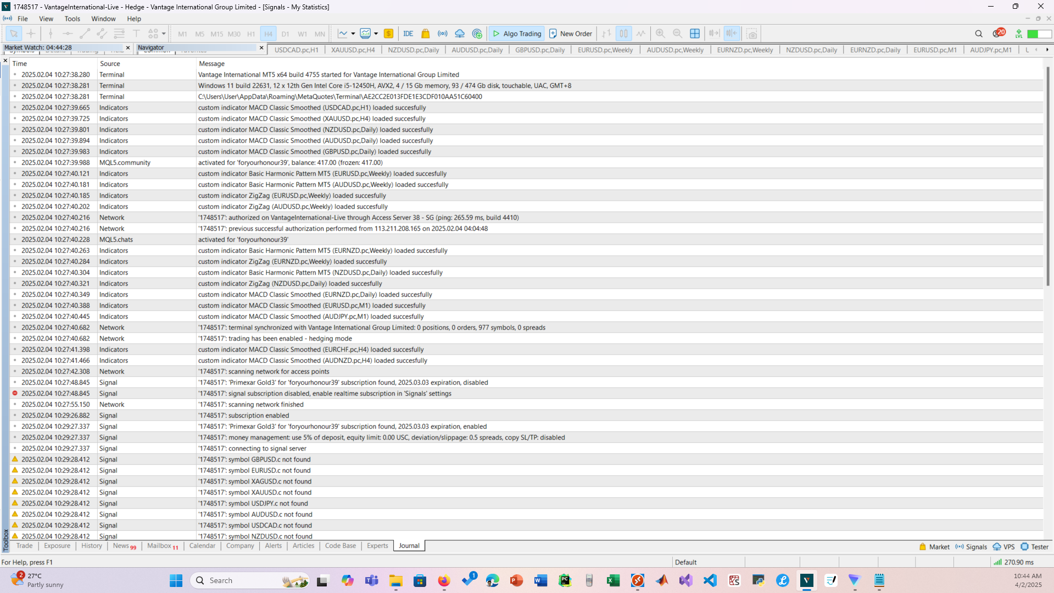
Task: Click the indicators list icon
Action: coord(365,34)
